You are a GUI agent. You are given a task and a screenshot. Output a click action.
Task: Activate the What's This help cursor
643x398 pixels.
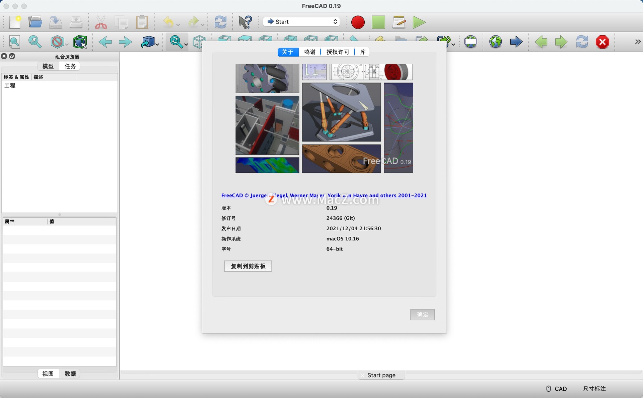[x=245, y=22]
